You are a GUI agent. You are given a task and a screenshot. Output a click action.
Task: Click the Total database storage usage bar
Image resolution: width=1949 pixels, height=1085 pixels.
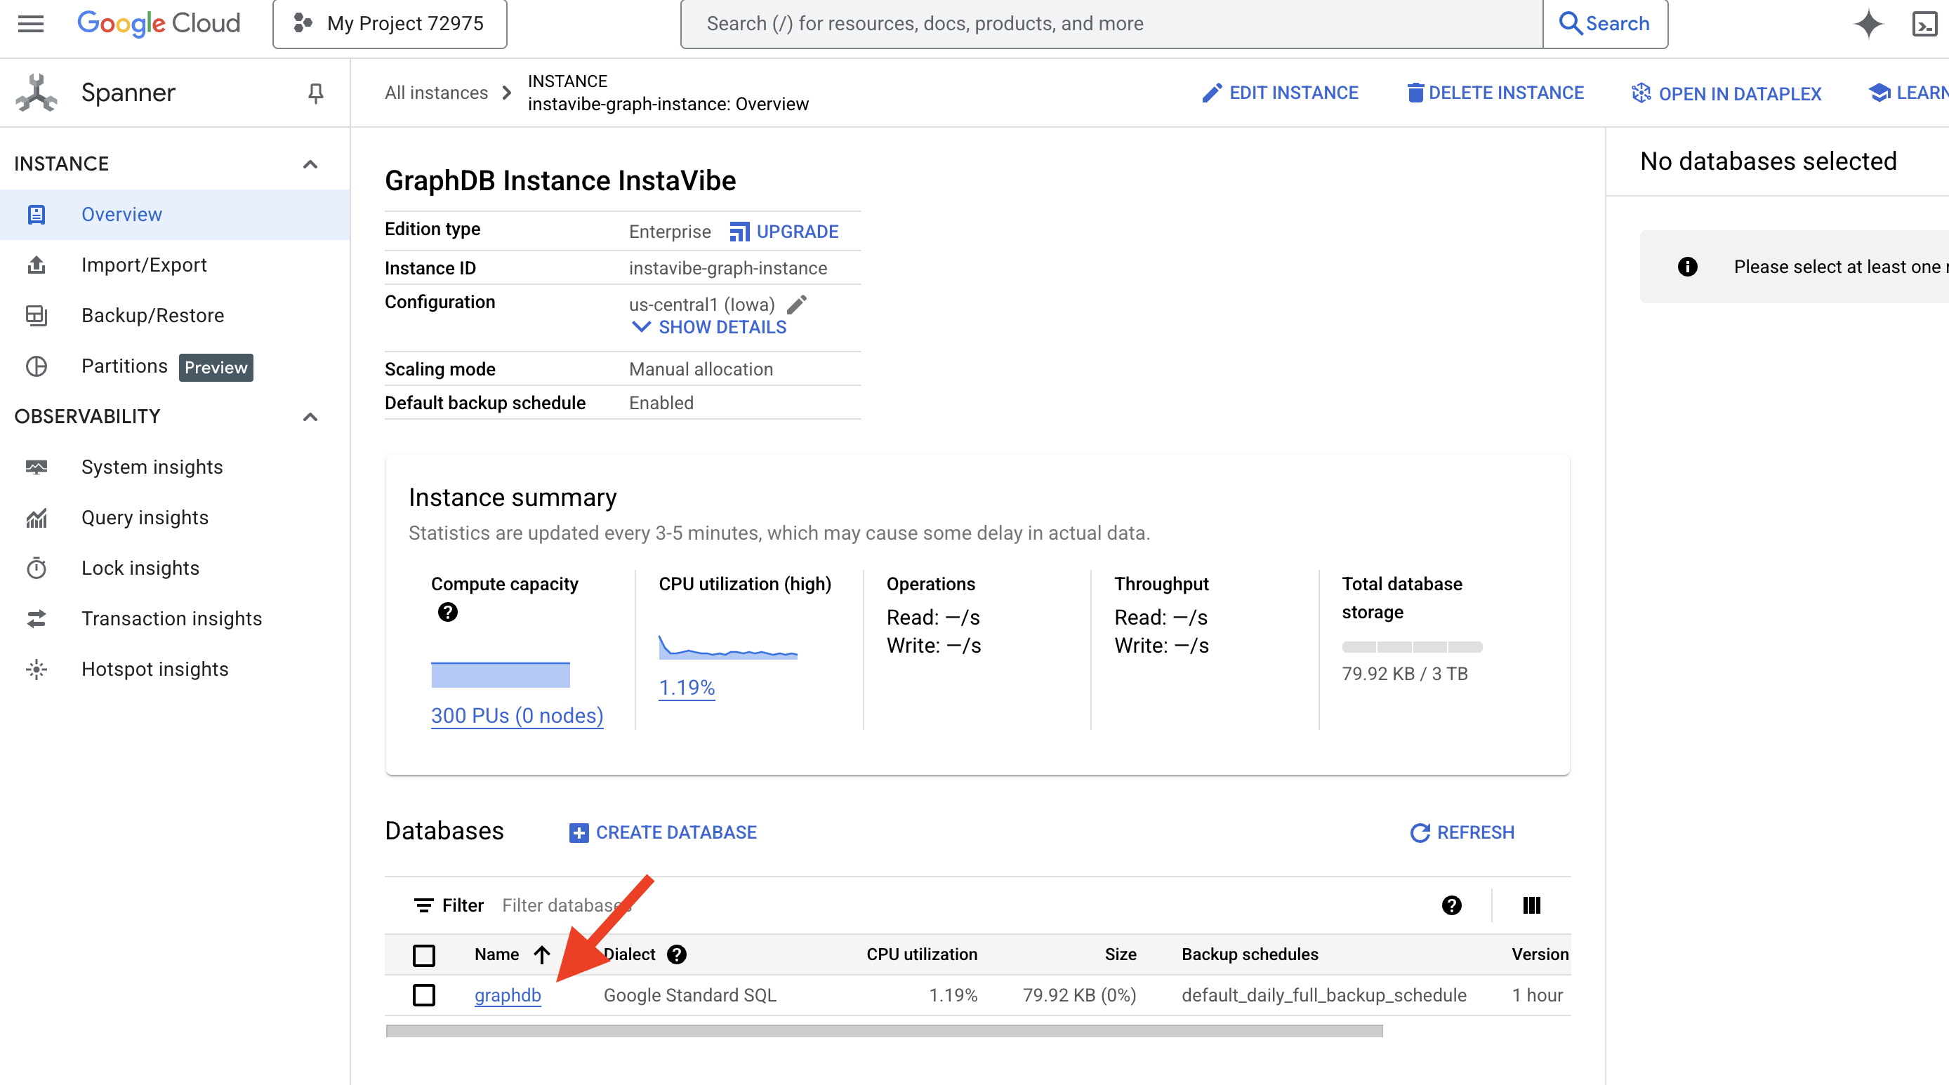pyautogui.click(x=1411, y=647)
